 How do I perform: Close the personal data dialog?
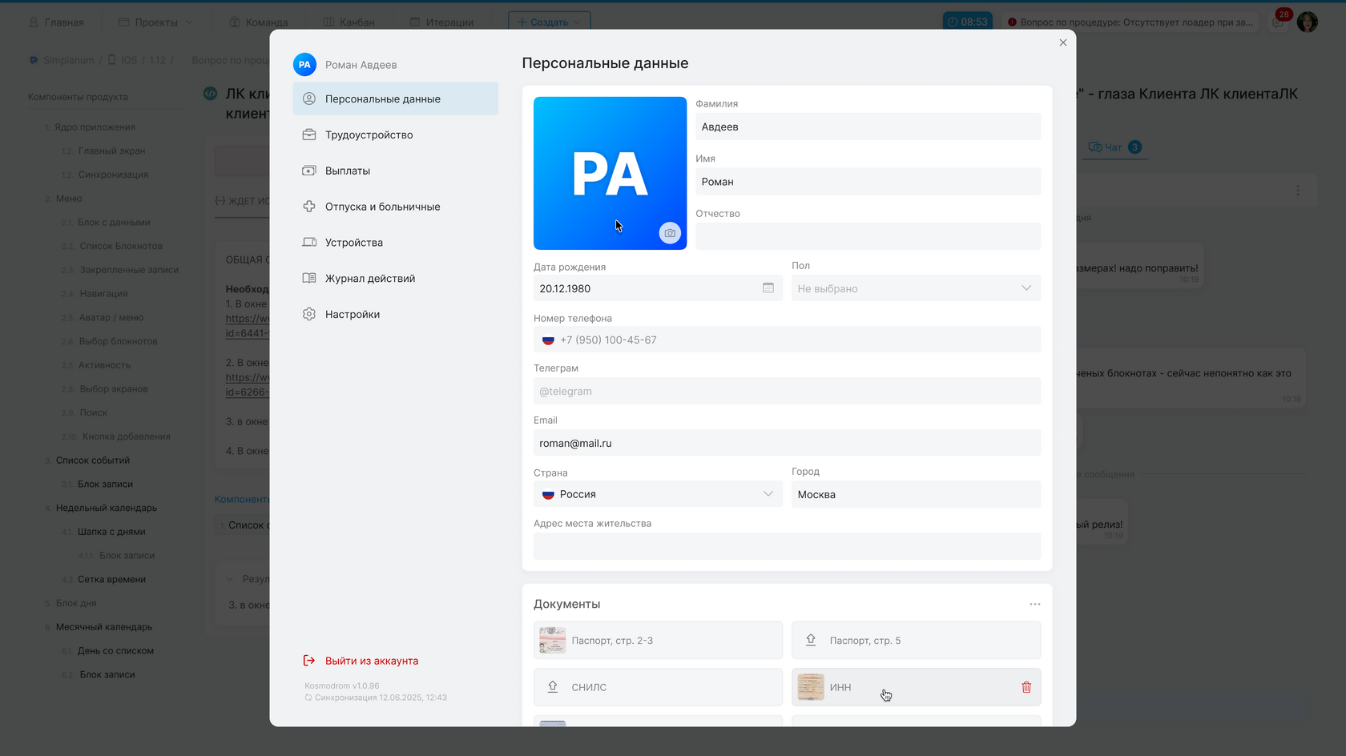tap(1063, 42)
